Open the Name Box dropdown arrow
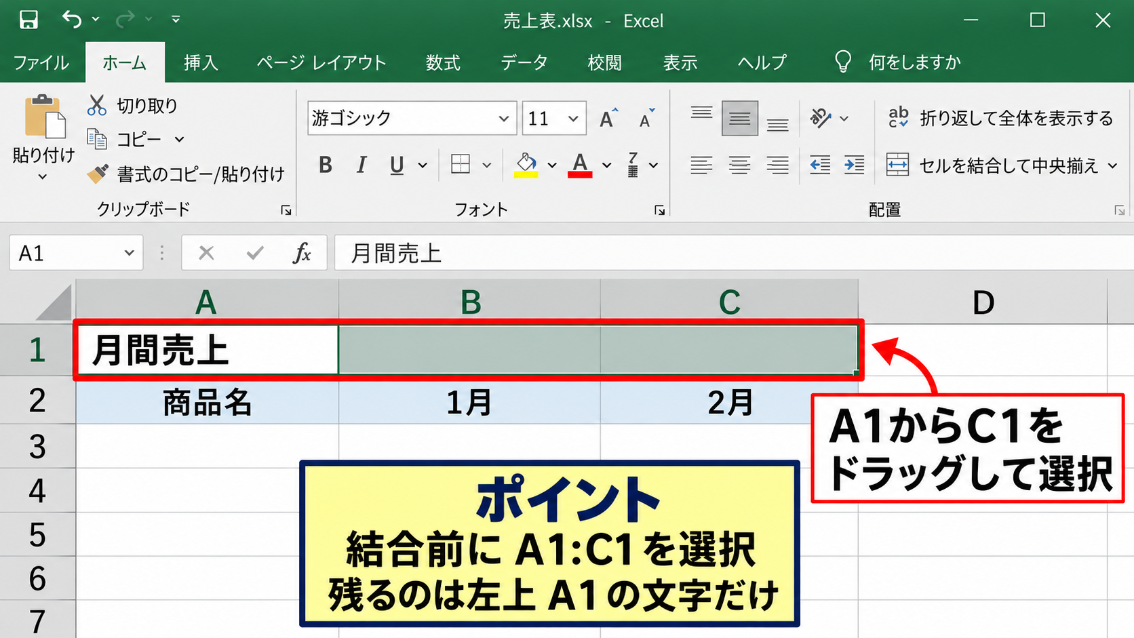1134x638 pixels. (x=129, y=253)
